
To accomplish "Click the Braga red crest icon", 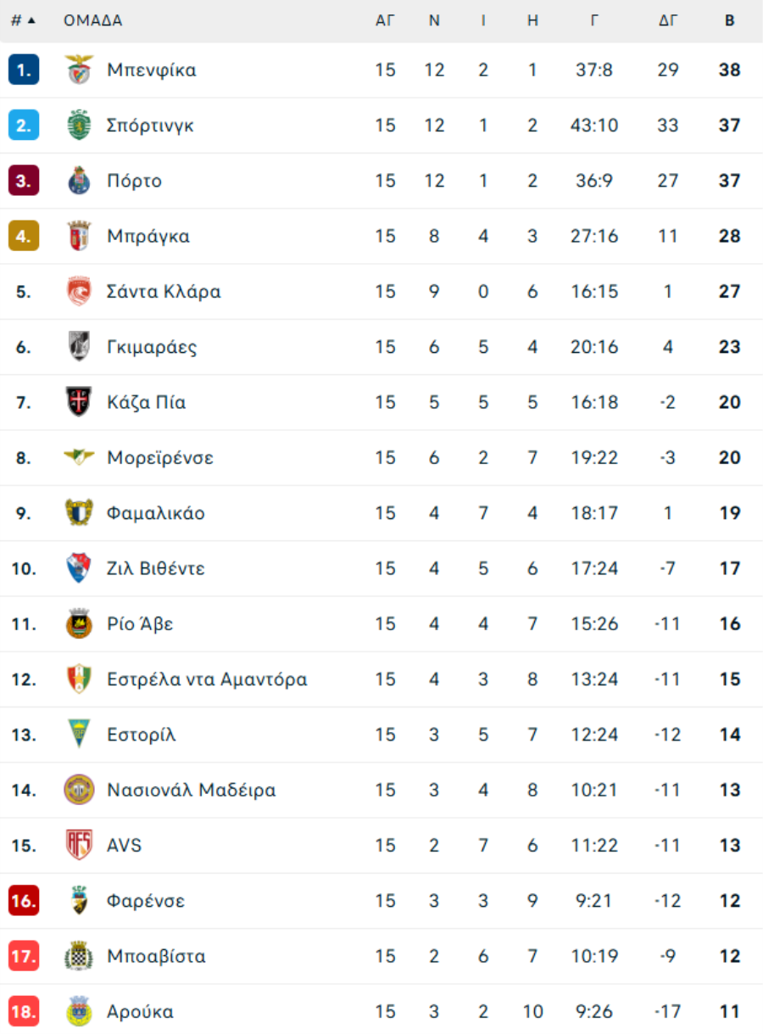I will point(79,236).
